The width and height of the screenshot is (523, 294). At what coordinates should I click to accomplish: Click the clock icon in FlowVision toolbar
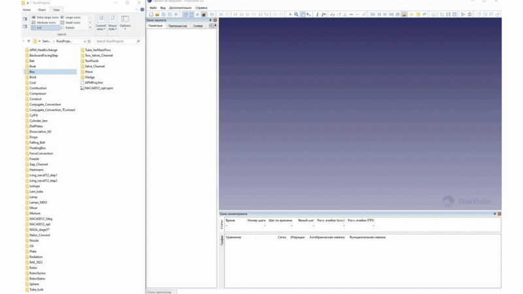click(x=397, y=14)
